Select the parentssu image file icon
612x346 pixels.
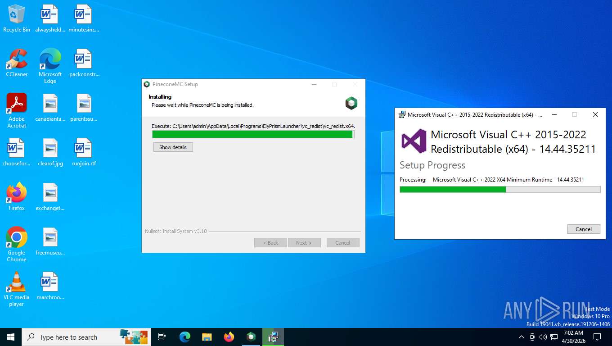pos(84,108)
